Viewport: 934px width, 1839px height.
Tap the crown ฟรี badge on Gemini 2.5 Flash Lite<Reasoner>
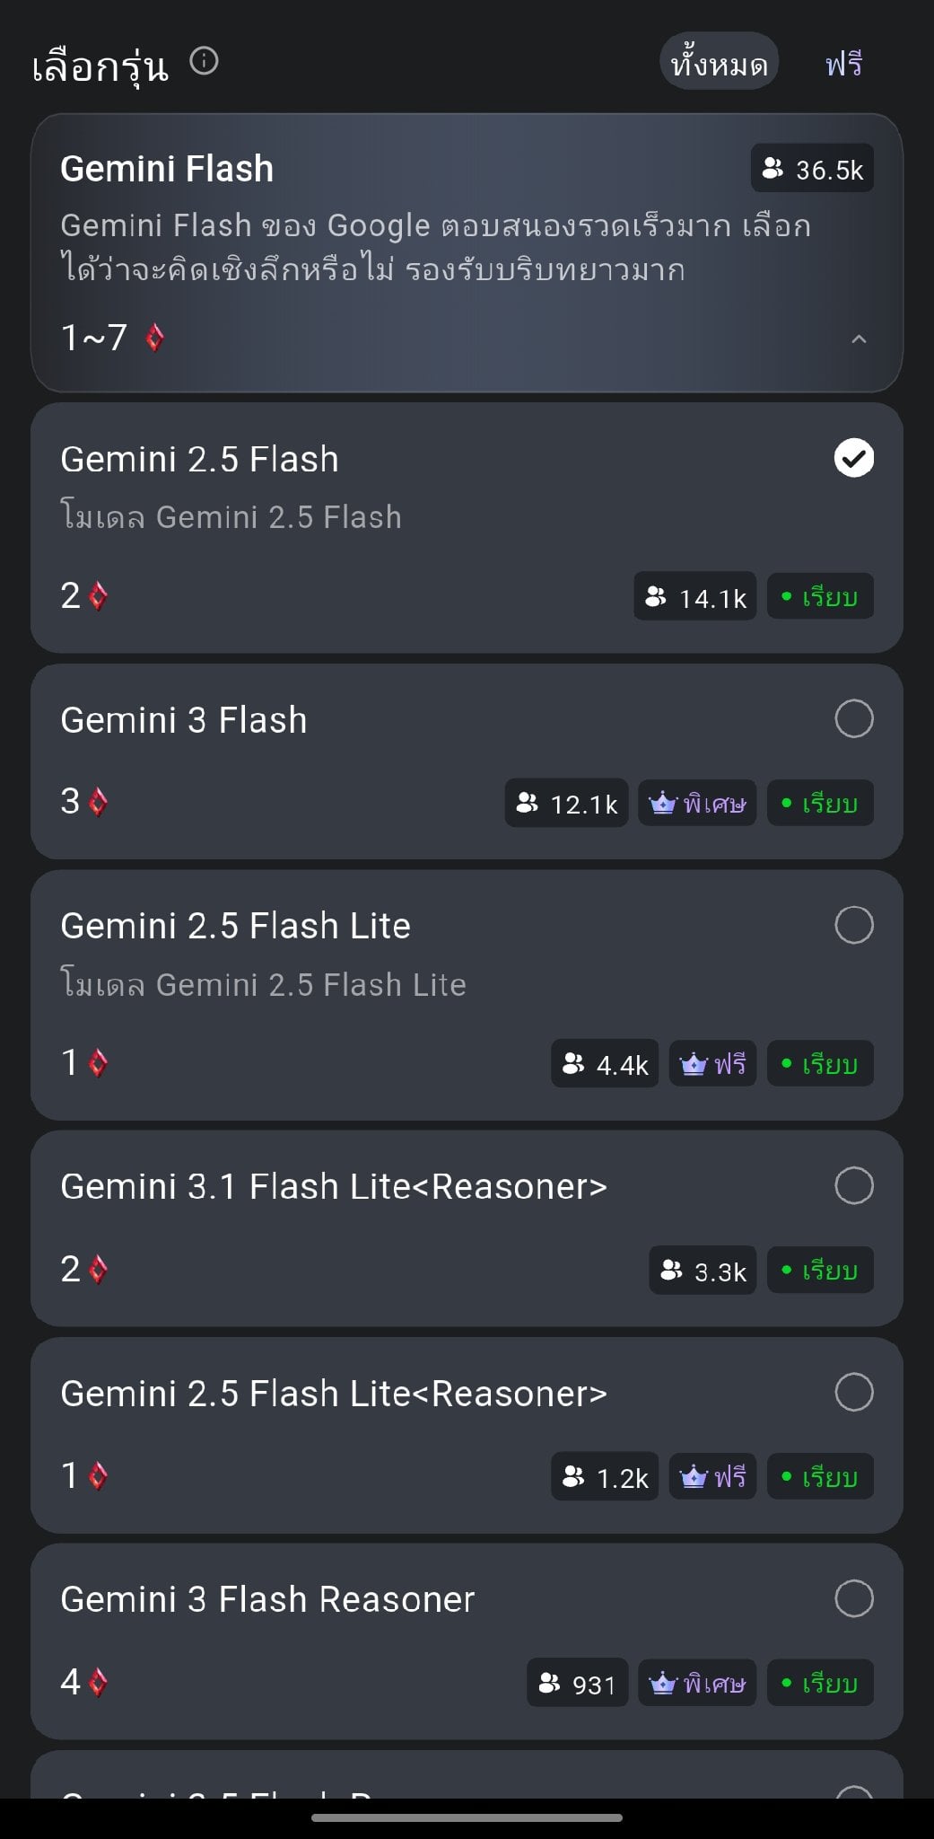(712, 1477)
